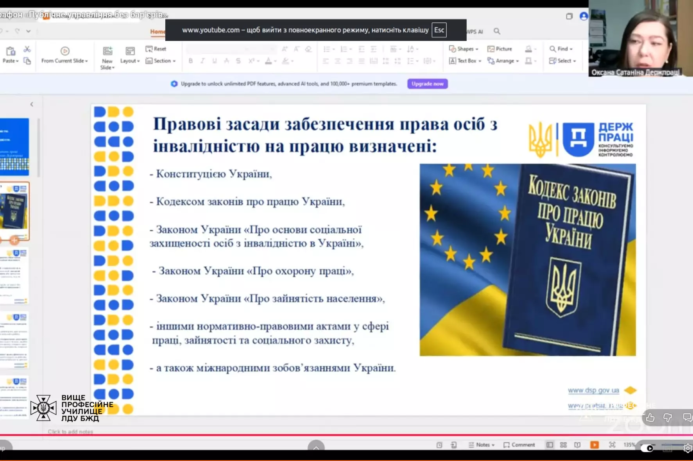
Task: Select the Home ribbon tab
Action: point(158,31)
